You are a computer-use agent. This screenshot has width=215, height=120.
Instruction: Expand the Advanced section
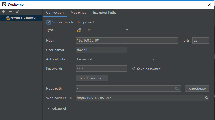48,109
